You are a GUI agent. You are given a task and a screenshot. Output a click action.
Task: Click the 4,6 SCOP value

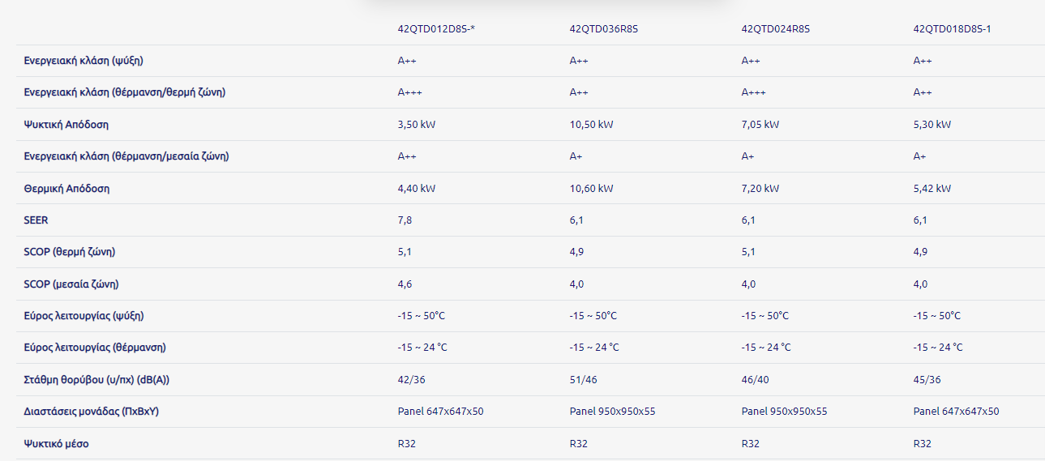(x=405, y=284)
